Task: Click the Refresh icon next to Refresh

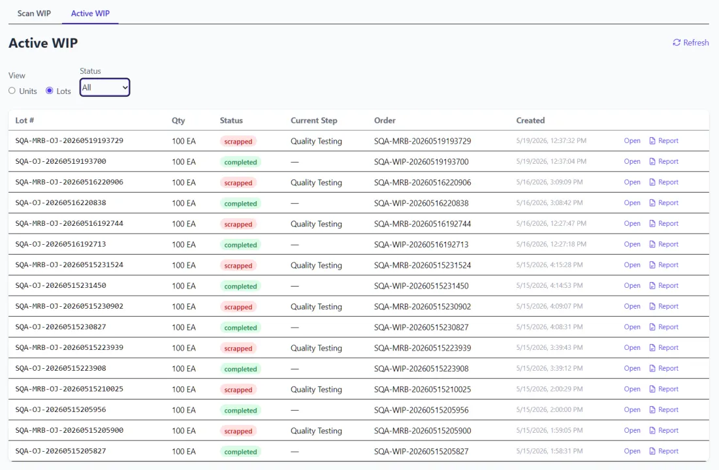Action: 677,42
